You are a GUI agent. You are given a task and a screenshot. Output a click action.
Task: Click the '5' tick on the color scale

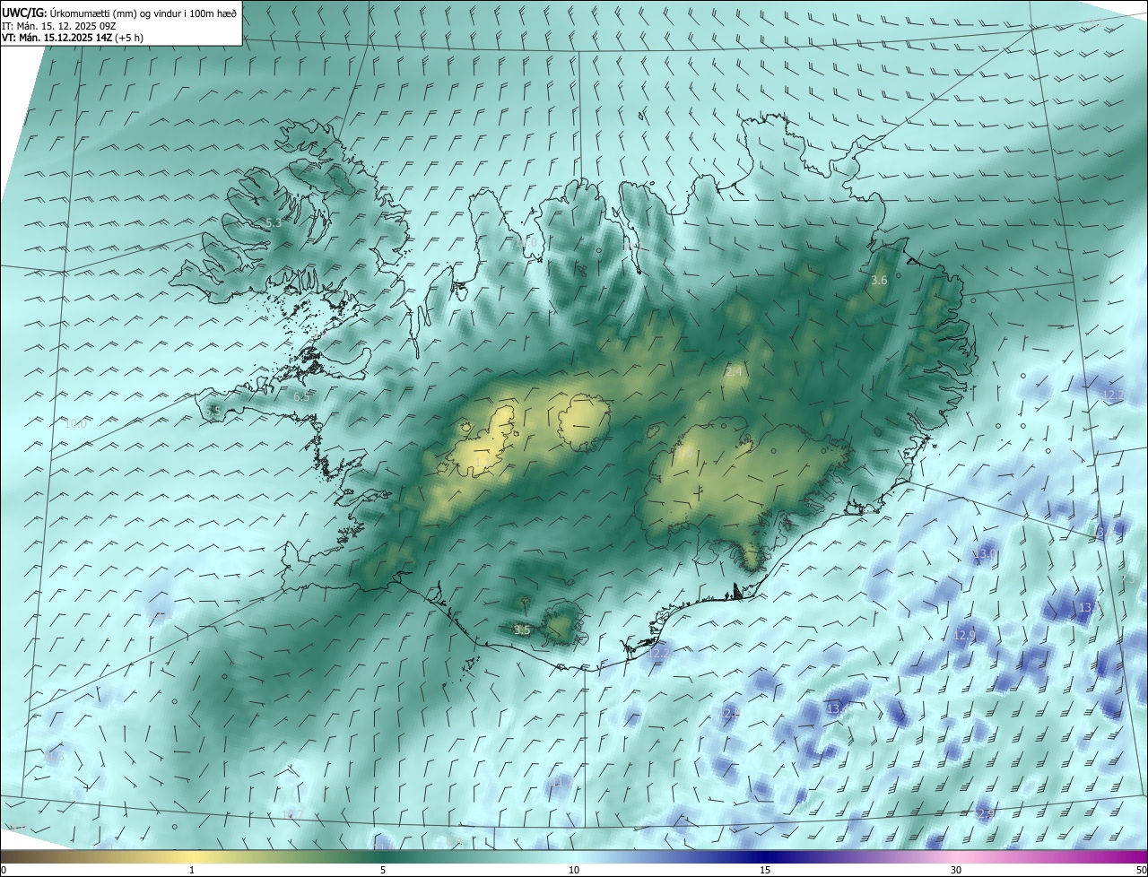pos(383,871)
